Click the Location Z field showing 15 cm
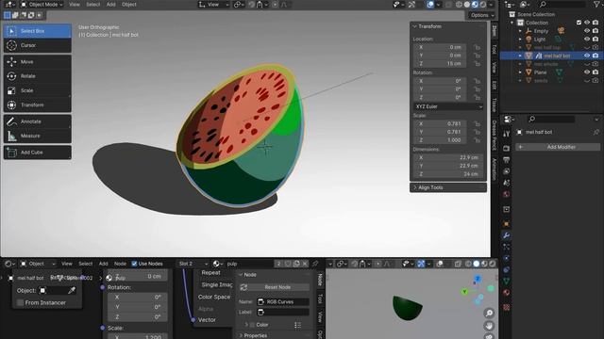This screenshot has width=604, height=339. coord(440,64)
